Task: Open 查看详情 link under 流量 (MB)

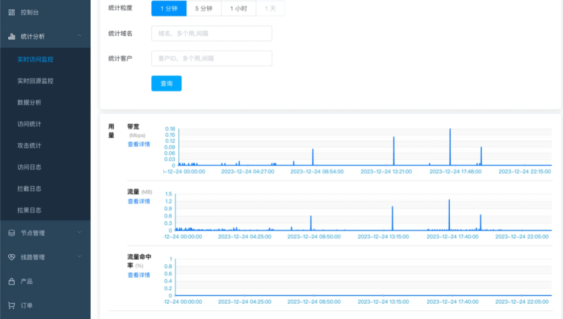Action: (x=139, y=201)
